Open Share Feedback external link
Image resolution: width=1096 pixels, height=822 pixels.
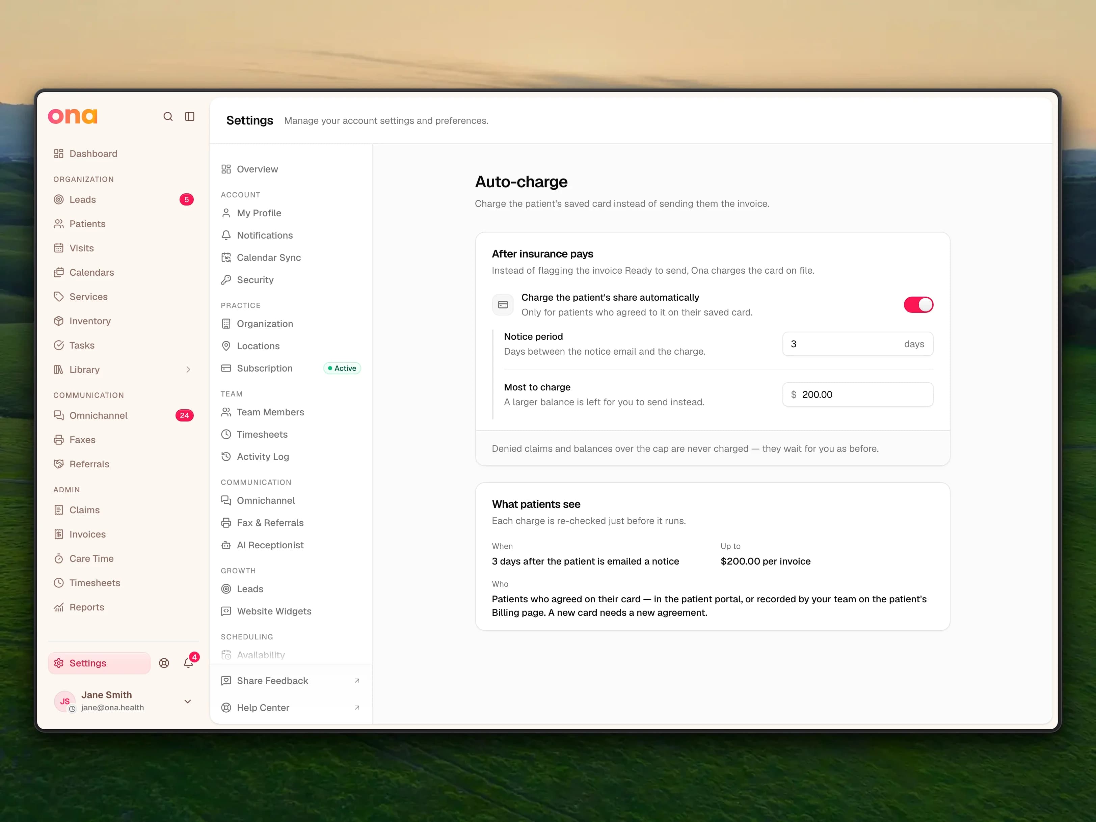(x=291, y=681)
